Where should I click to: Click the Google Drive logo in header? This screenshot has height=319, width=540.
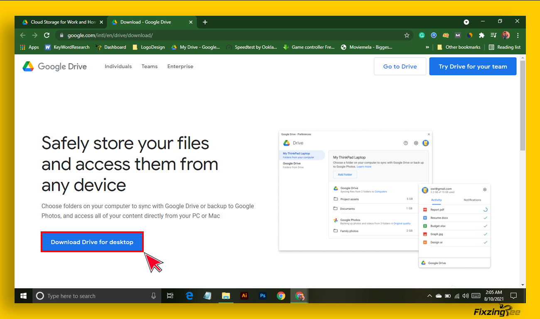[x=54, y=66]
